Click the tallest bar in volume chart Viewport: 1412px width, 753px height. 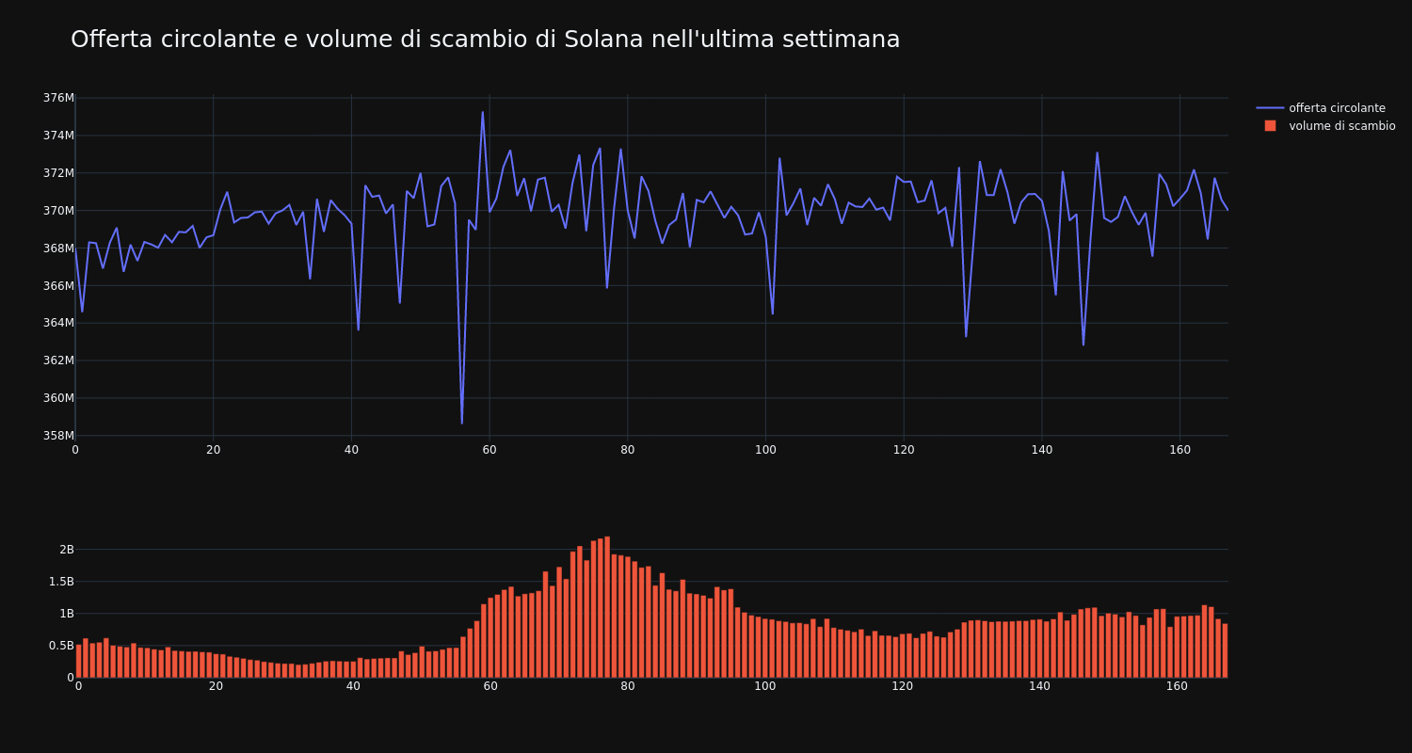coord(607,607)
